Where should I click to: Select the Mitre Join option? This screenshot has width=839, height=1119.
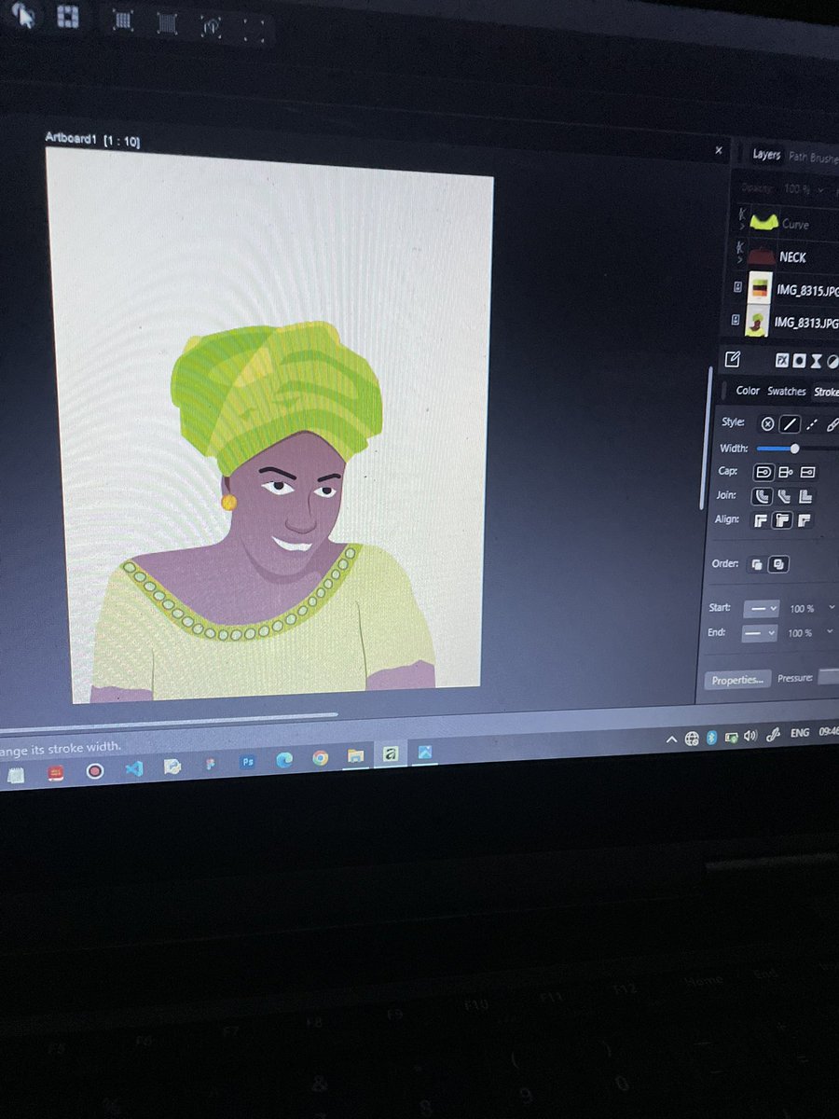click(805, 496)
